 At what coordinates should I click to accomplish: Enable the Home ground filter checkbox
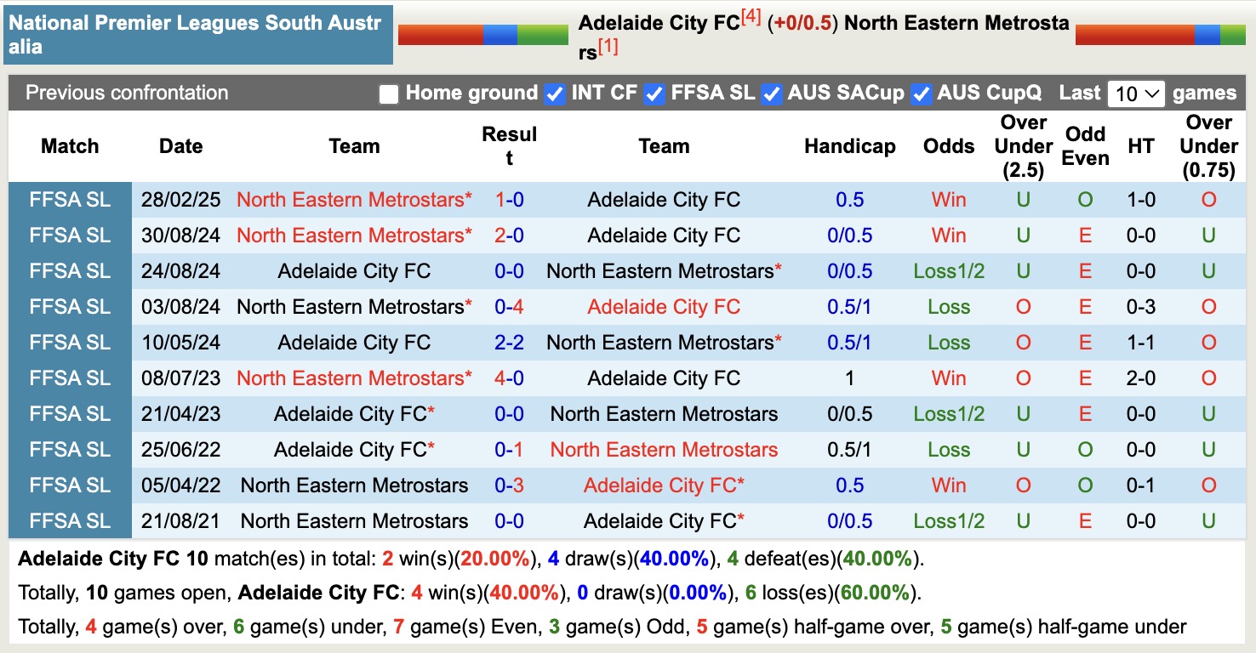click(388, 94)
